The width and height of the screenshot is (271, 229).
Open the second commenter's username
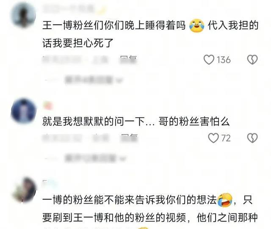tap(48, 105)
